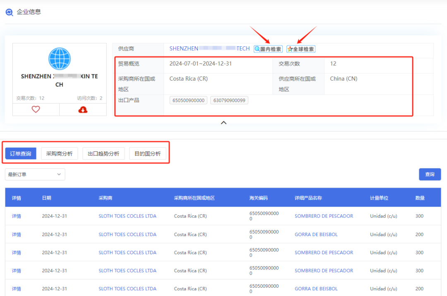The height and width of the screenshot is (296, 447).
Task: Open 详情 for first GORRA DE BEISBOL row
Action: [16, 234]
